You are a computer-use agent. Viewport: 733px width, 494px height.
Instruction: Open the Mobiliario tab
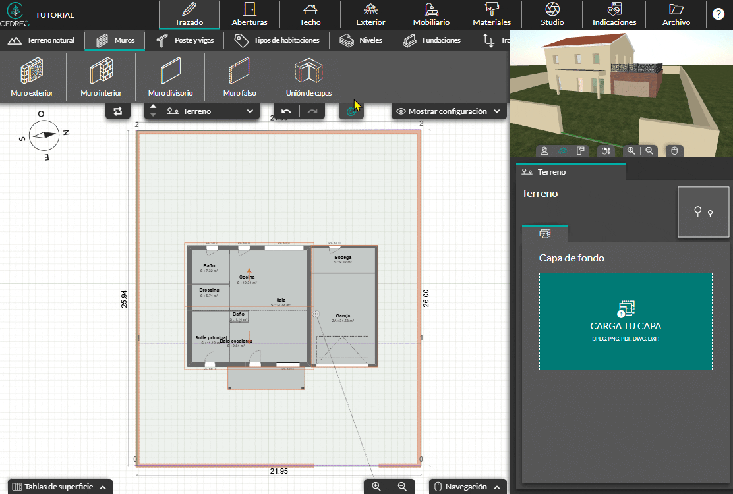tap(431, 14)
